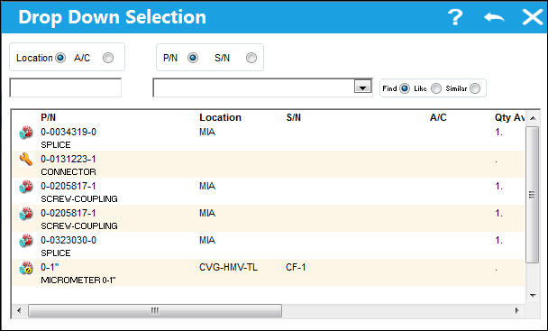The image size is (548, 331).
Task: Click the Location column header
Action: pos(220,117)
